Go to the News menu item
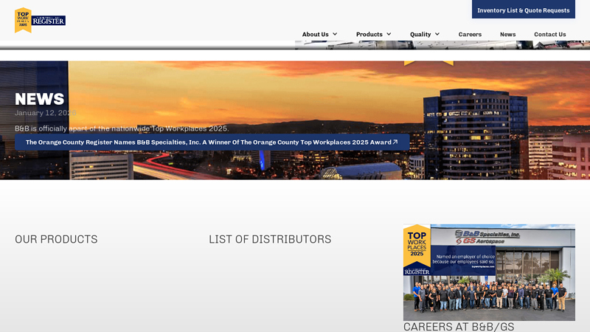The height and width of the screenshot is (332, 590). click(x=507, y=34)
